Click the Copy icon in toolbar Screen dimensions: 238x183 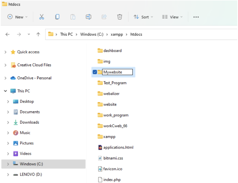(57, 17)
